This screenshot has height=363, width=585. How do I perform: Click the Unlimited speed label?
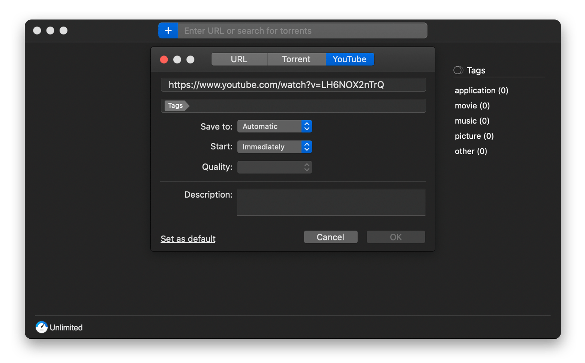click(x=66, y=327)
